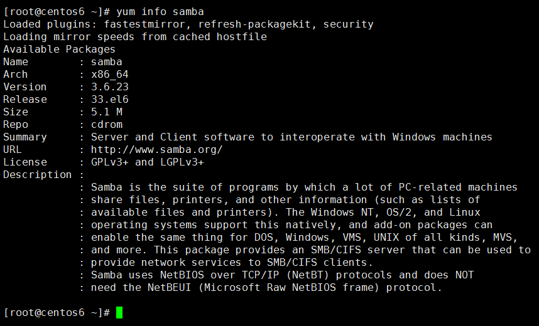Click the Name value samba
Screen dimensions: 539x326
click(107, 62)
